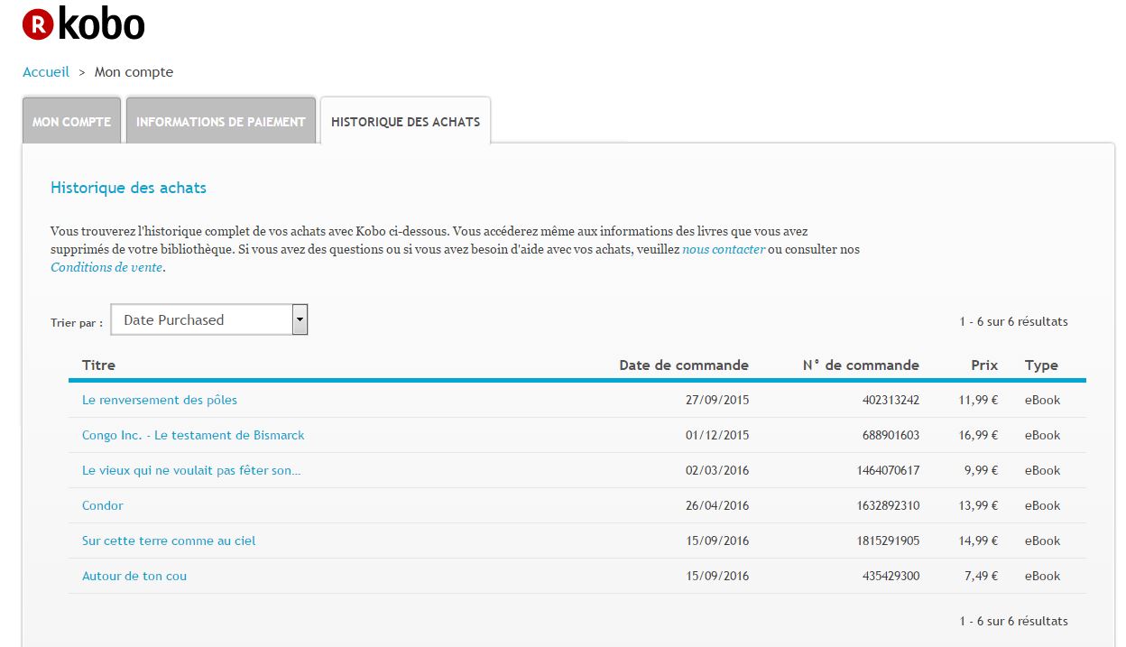Open 'Le renversement des pôles' book
This screenshot has height=647, width=1126.
tap(160, 400)
